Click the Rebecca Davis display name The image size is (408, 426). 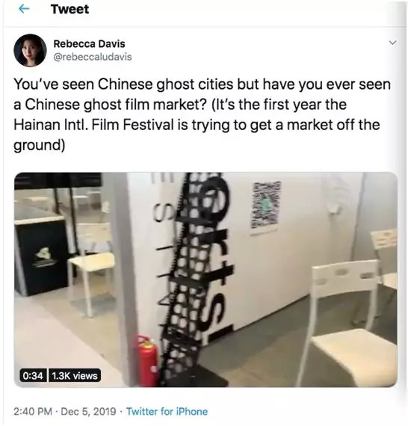pos(89,43)
